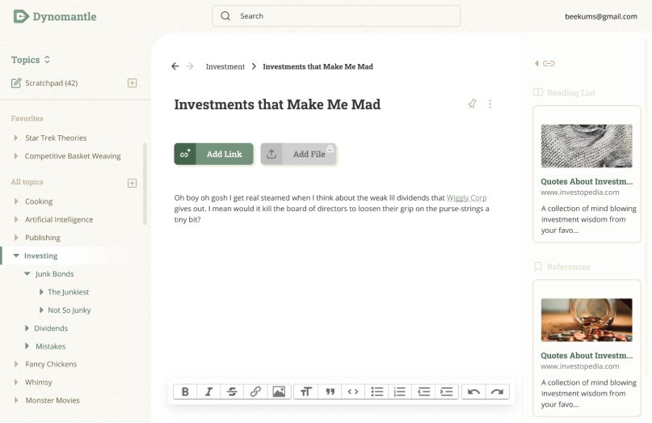This screenshot has height=423, width=652.
Task: Create a numbered list
Action: point(400,391)
